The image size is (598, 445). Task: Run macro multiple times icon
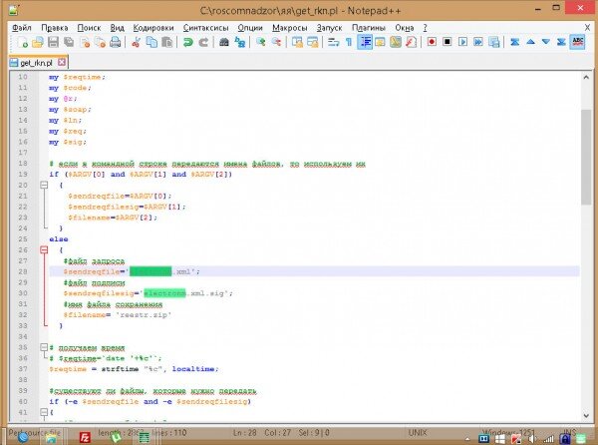click(478, 42)
